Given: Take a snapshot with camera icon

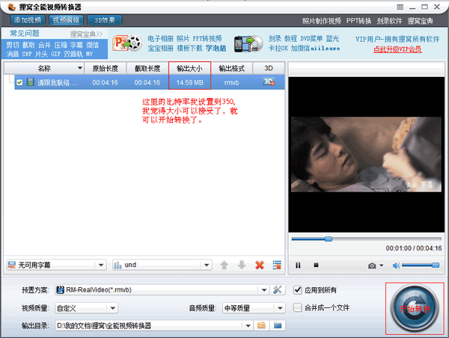Looking at the screenshot, I should pos(372,265).
